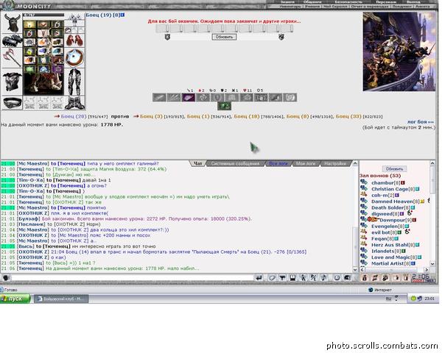
Task: Click the floppy disk save-chat icon
Action: tap(292, 278)
